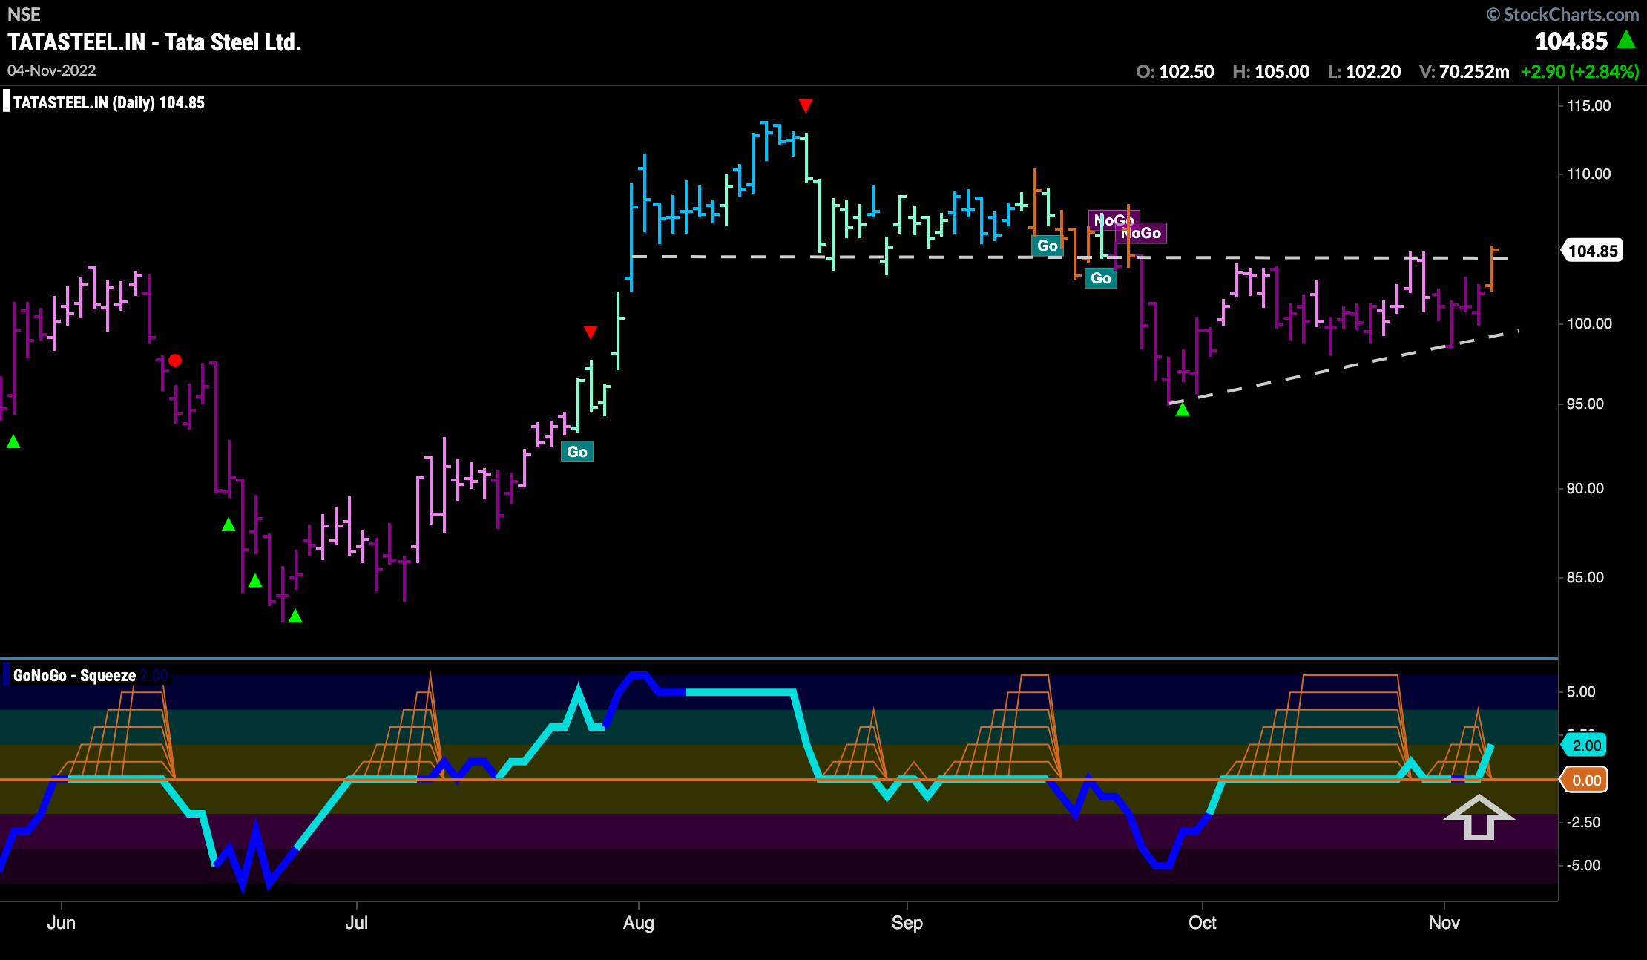Viewport: 1647px width, 960px height.
Task: Click the GoNoGo - Squeeze panel label
Action: 74,675
